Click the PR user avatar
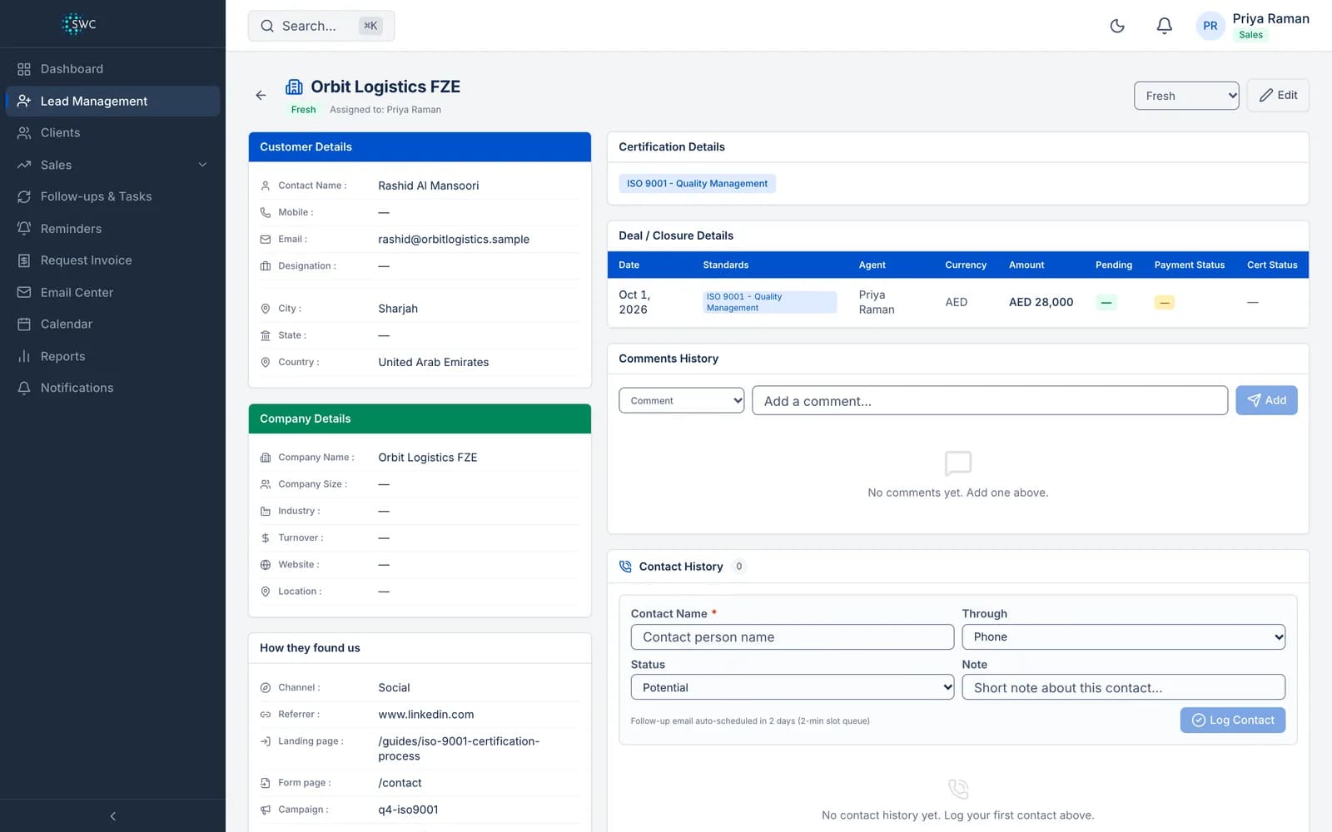The image size is (1332, 832). (x=1210, y=26)
